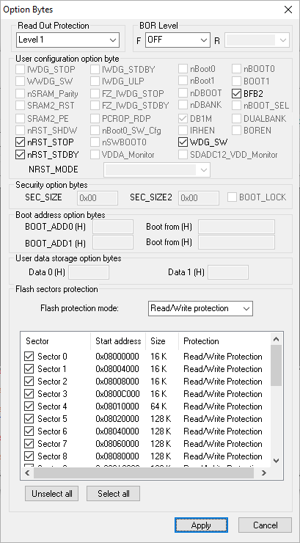Screen dimensions: 300x543
Task: Click the BOOT_LOCK checkbox
Action: point(233,197)
